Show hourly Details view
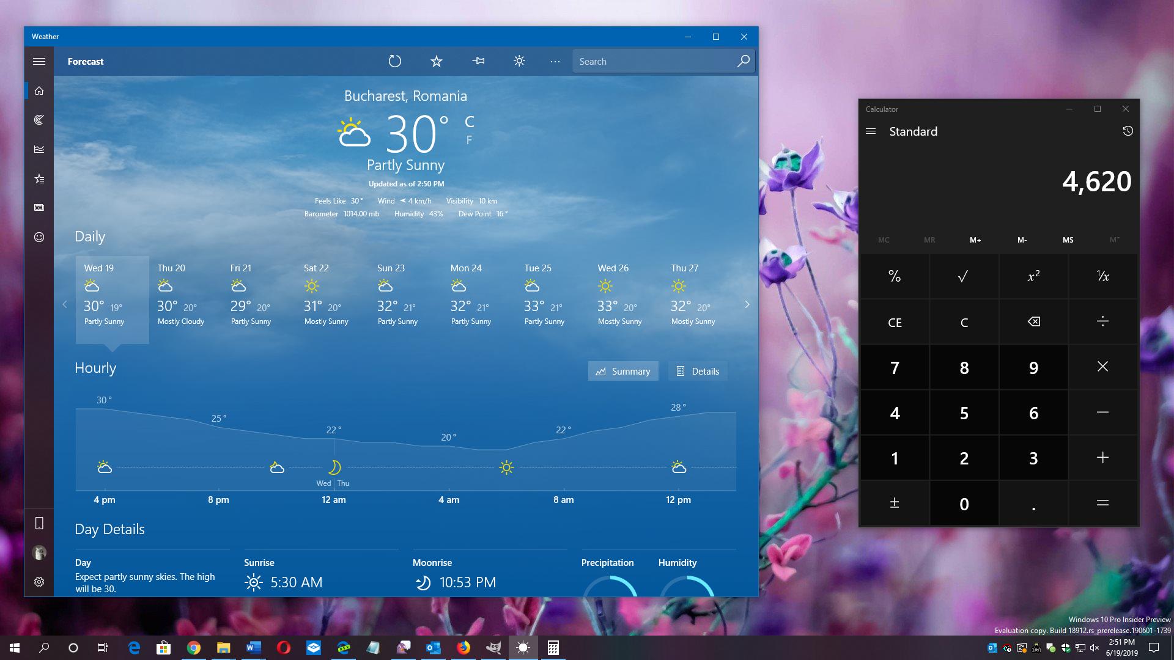 pos(698,371)
